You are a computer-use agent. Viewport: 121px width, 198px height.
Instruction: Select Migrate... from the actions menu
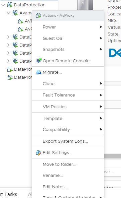click(x=68, y=72)
